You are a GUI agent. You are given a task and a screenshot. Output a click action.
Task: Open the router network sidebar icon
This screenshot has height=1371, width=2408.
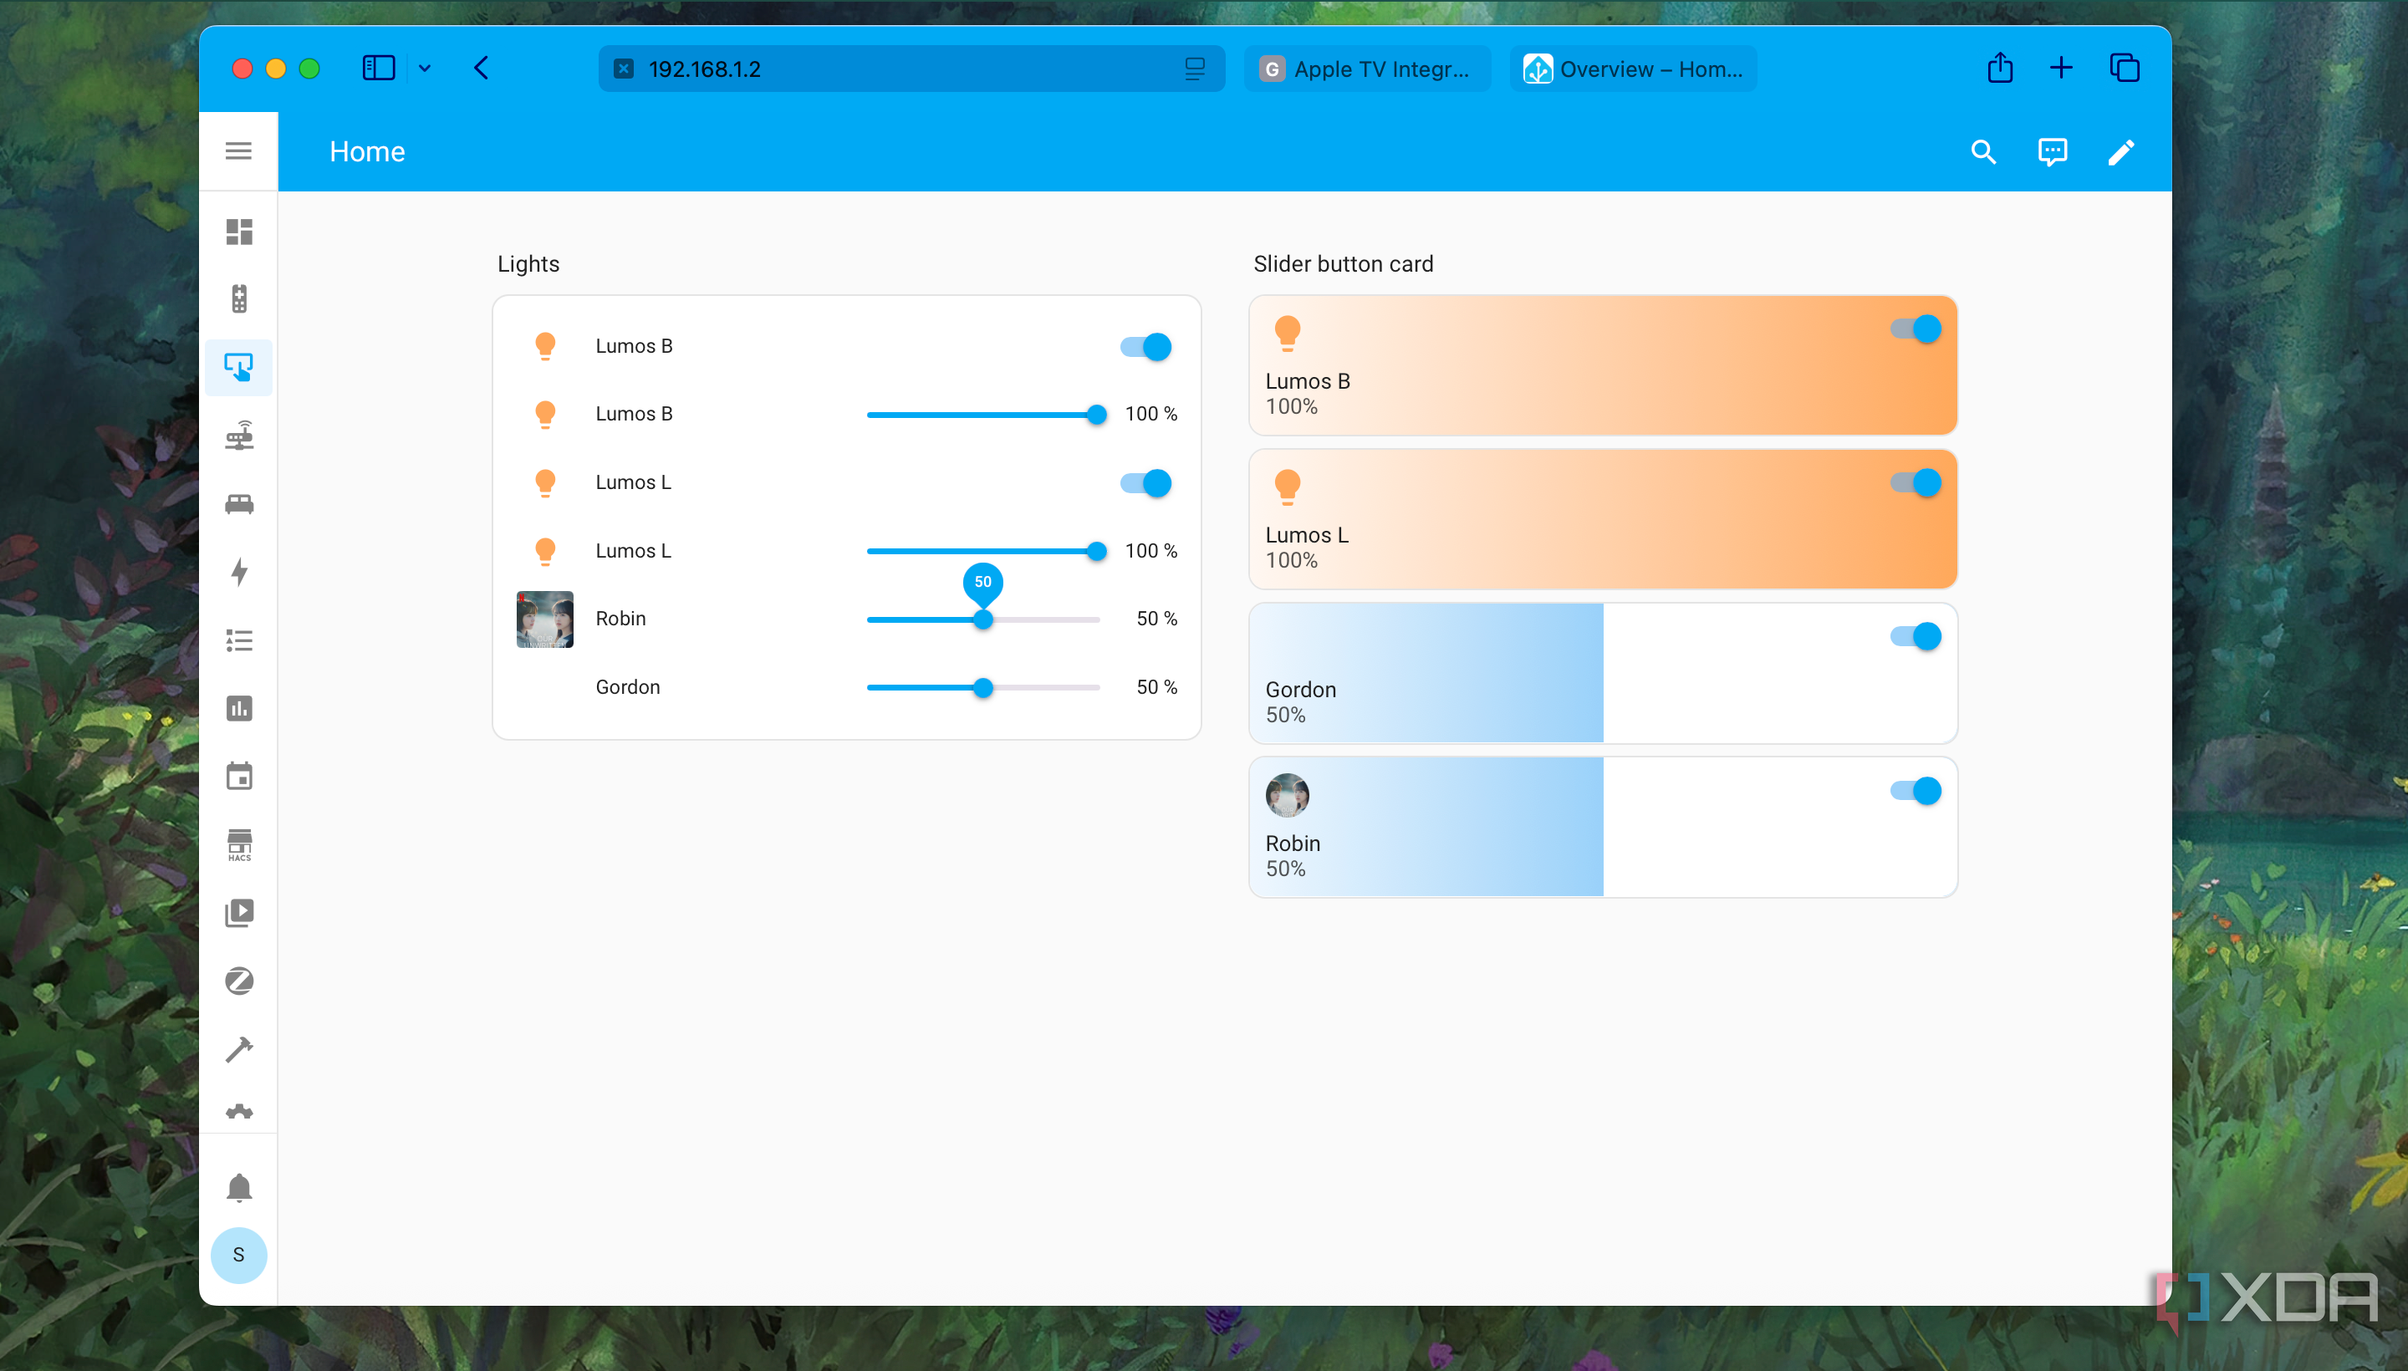239,436
